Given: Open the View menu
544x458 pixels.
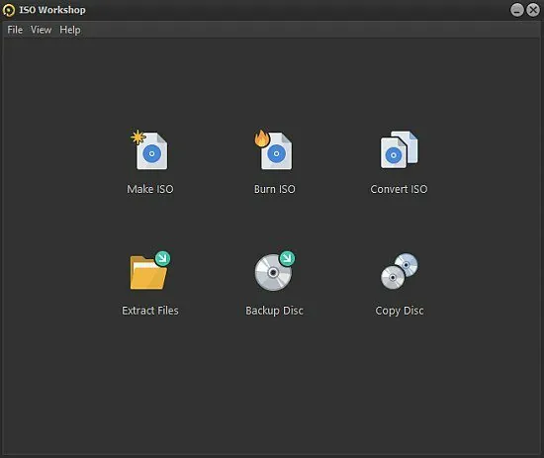Looking at the screenshot, I should click(x=41, y=30).
